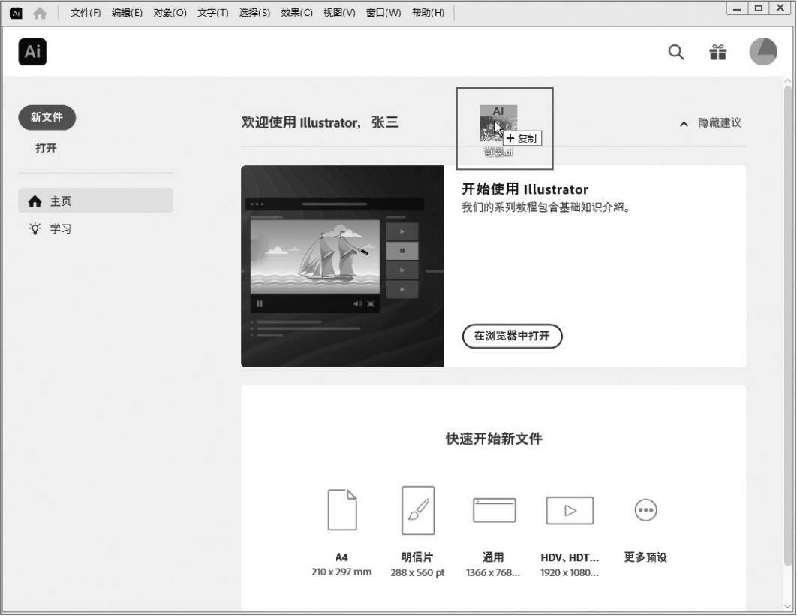Minimize the Illustrator window
Screen dimensions: 797x616
[x=737, y=9]
